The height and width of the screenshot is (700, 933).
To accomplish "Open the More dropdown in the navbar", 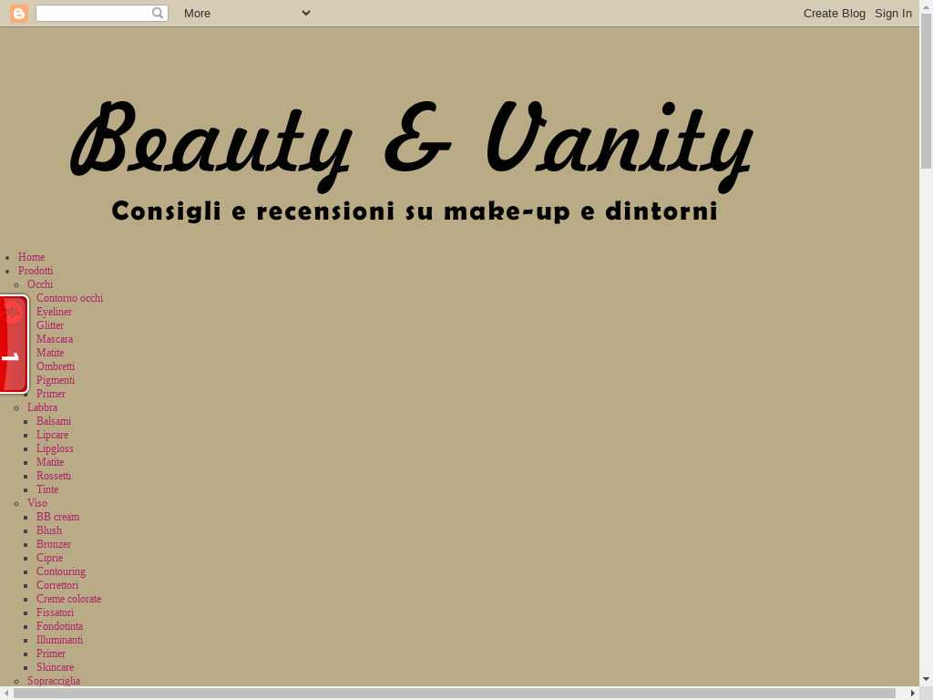I will [246, 14].
